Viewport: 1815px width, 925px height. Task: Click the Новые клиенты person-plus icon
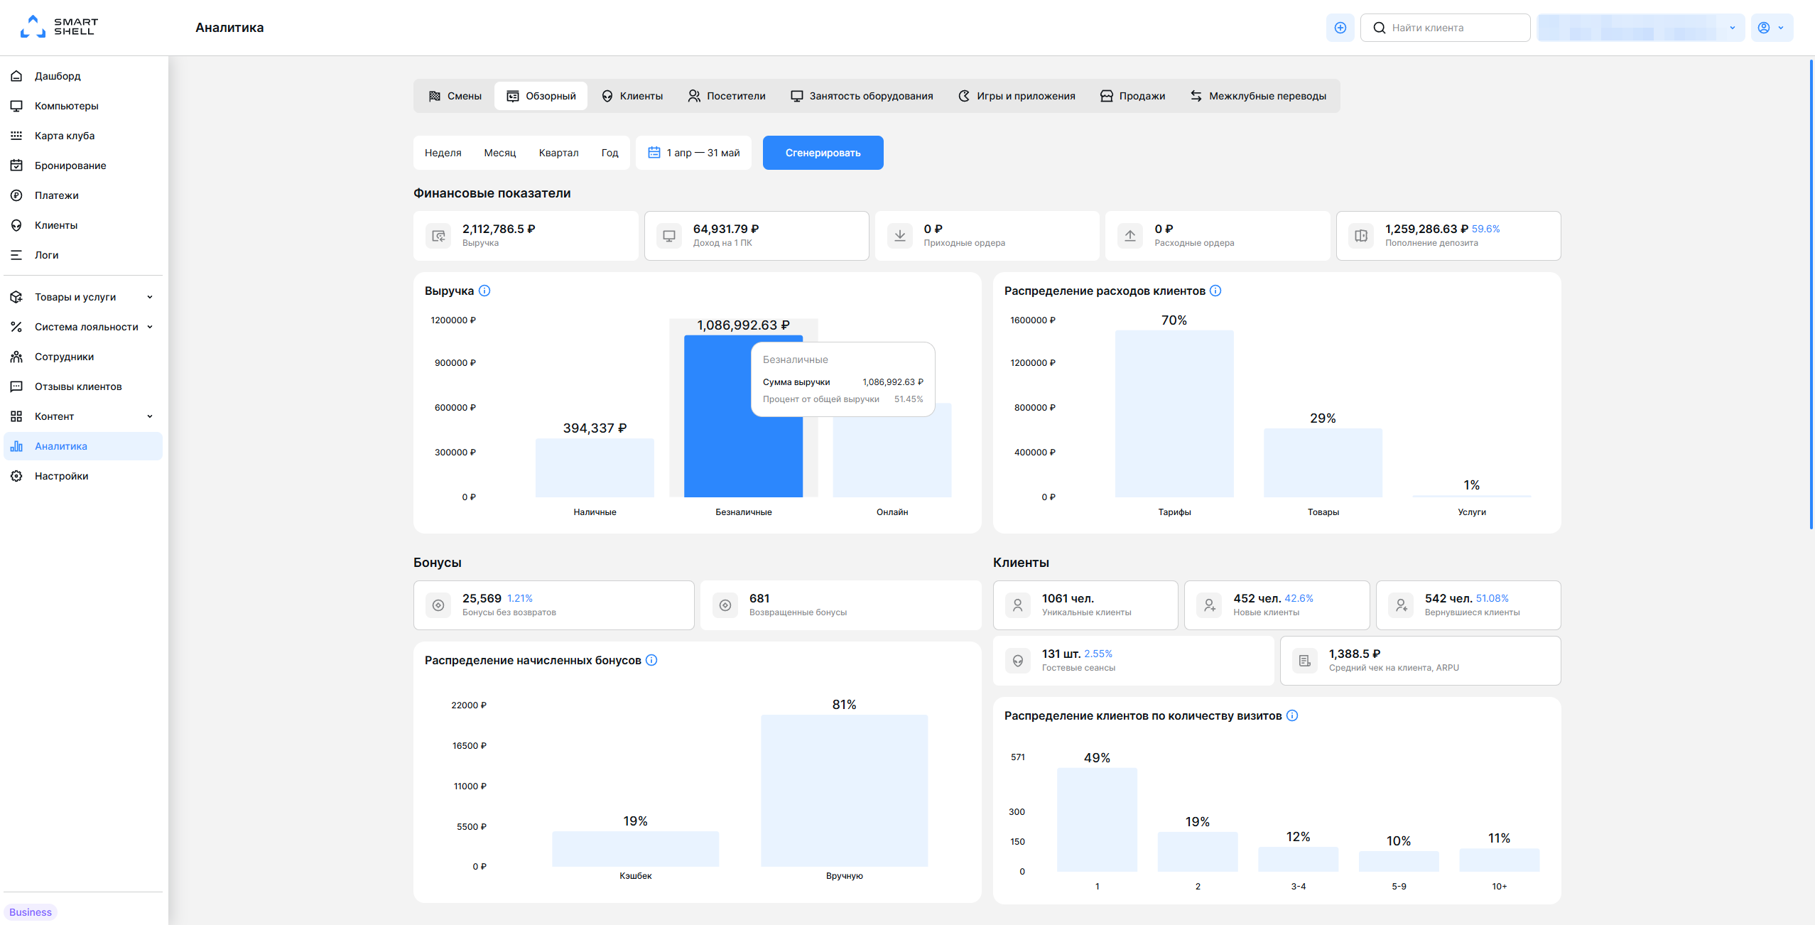pos(1209,605)
